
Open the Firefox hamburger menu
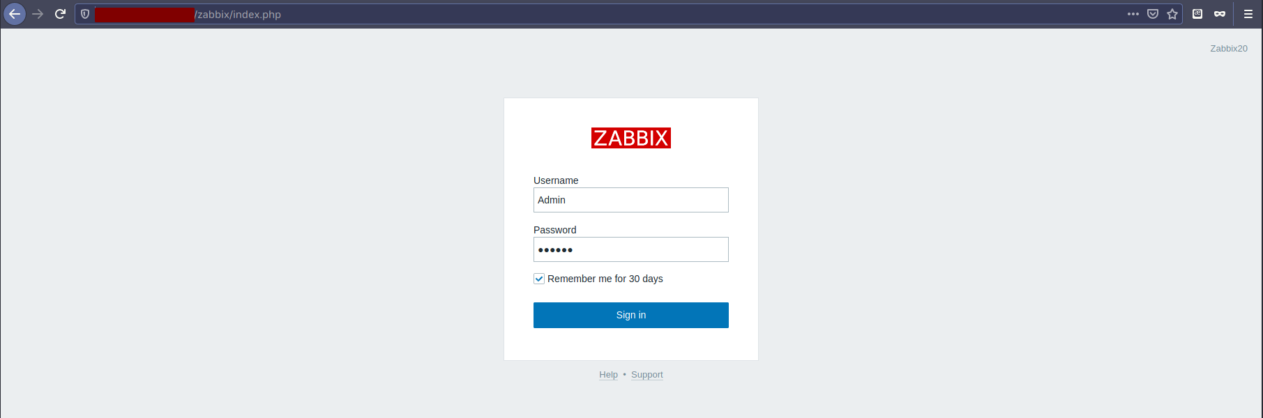(x=1248, y=14)
